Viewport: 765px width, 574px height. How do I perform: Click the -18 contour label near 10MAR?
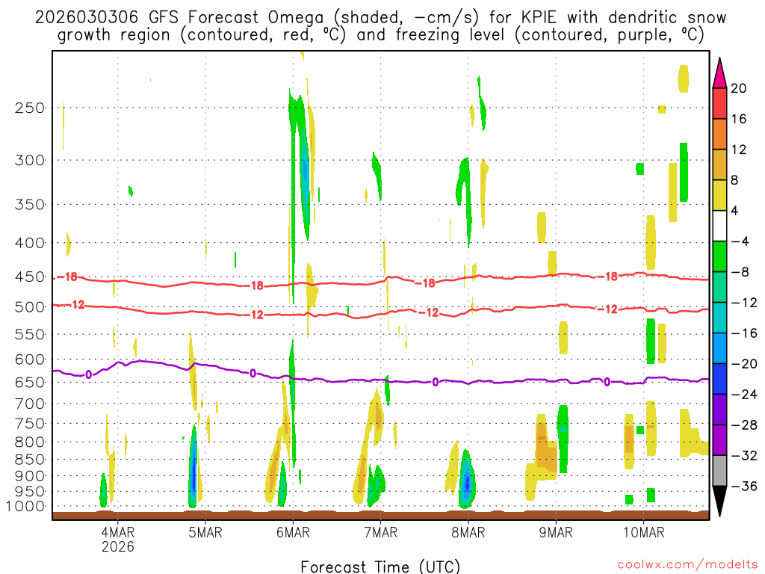click(x=610, y=277)
